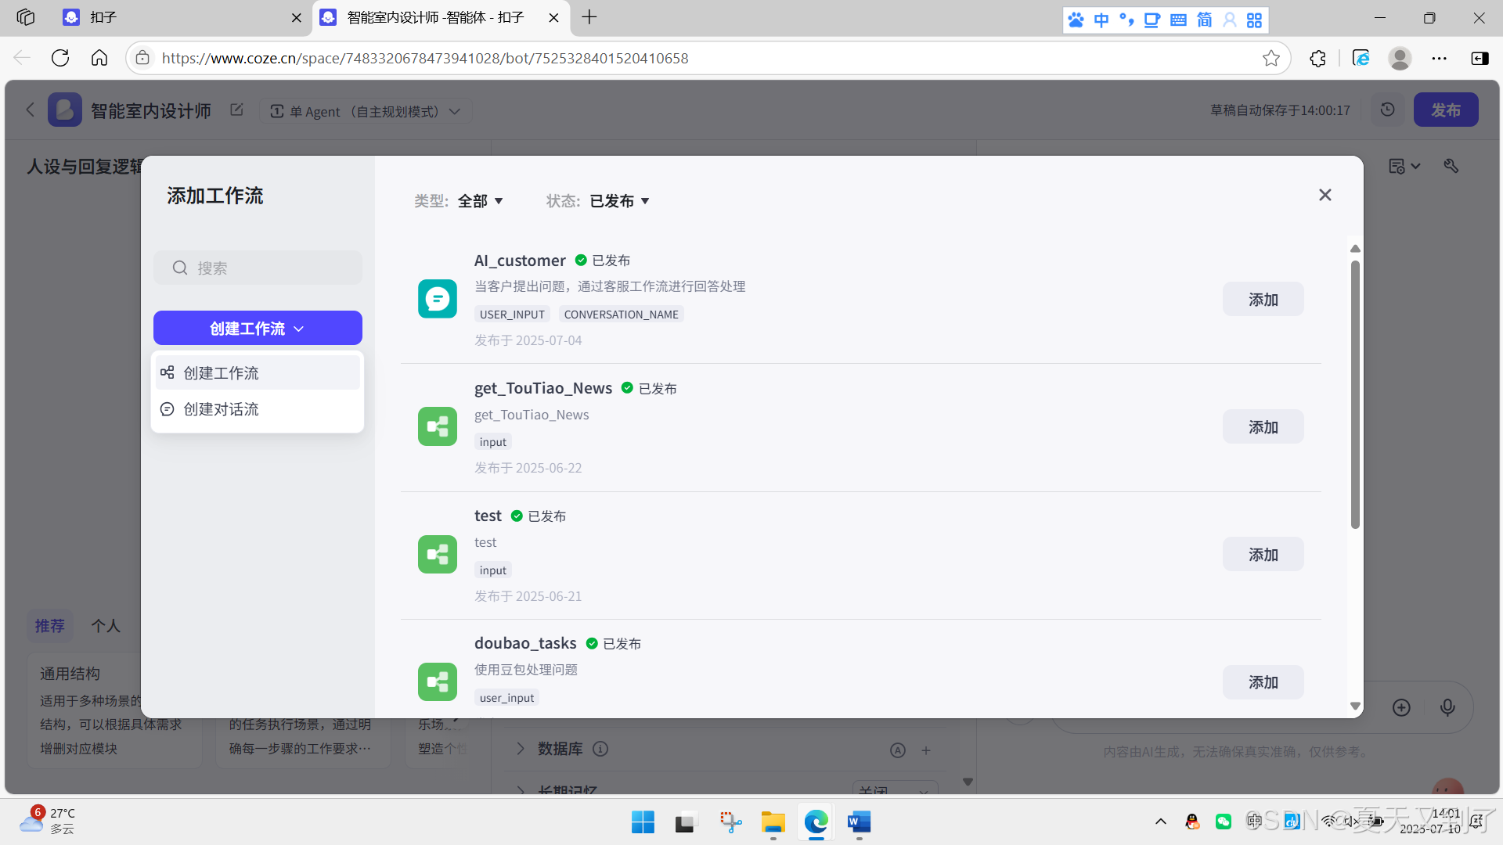Open Sogou input method keyboard icon
The height and width of the screenshot is (845, 1503).
(1177, 20)
